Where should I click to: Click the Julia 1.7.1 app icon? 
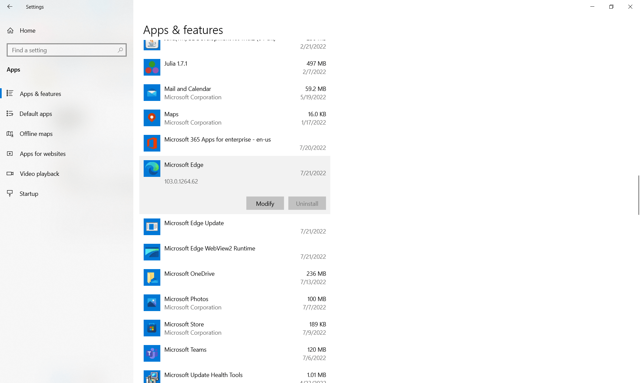pyautogui.click(x=152, y=67)
